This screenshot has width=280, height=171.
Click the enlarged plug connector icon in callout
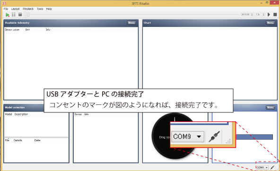coord(214,137)
